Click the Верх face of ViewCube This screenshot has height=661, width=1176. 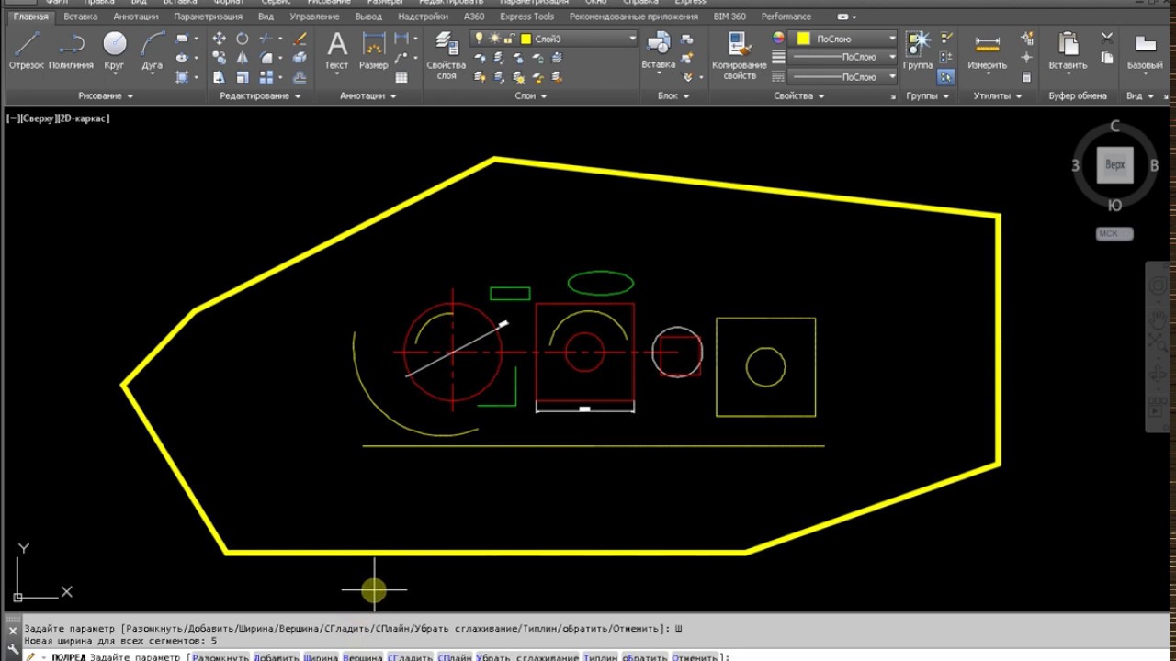point(1114,165)
